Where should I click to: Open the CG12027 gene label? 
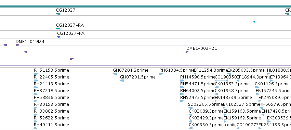pos(66,10)
